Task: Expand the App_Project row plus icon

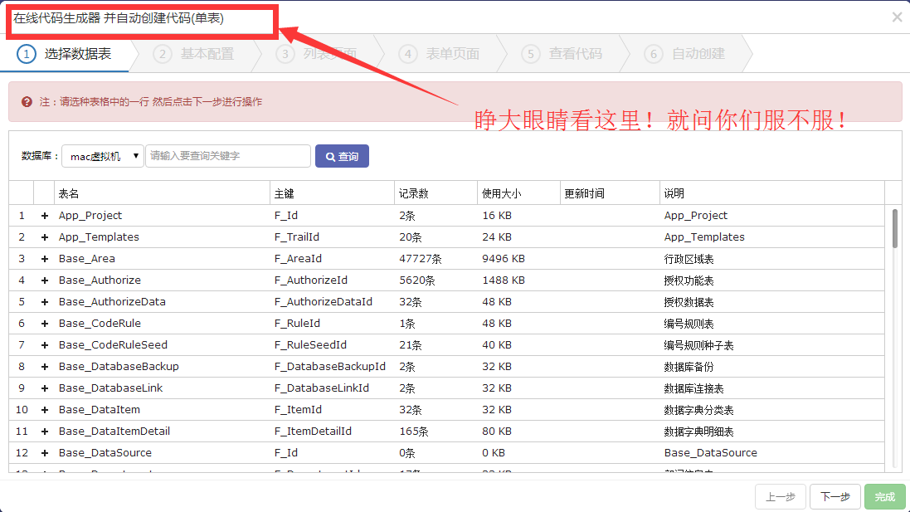Action: click(45, 216)
